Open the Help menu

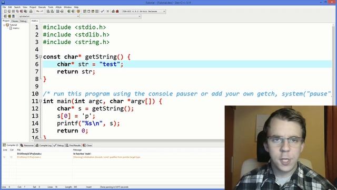click(76, 7)
